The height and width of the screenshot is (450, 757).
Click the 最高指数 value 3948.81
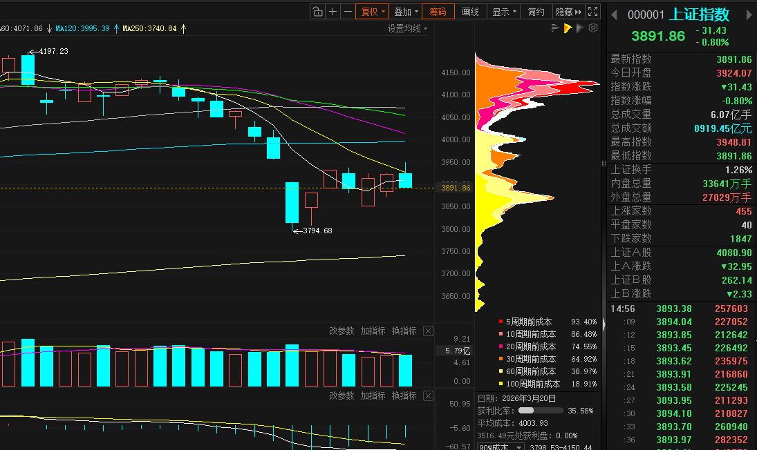[x=733, y=142]
